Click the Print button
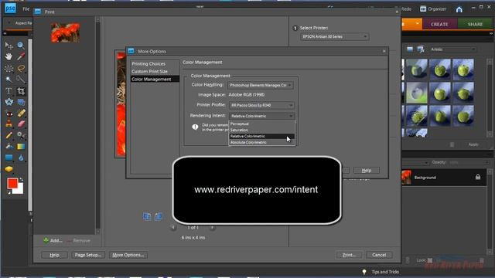This screenshot has width=495, height=278. (349, 255)
